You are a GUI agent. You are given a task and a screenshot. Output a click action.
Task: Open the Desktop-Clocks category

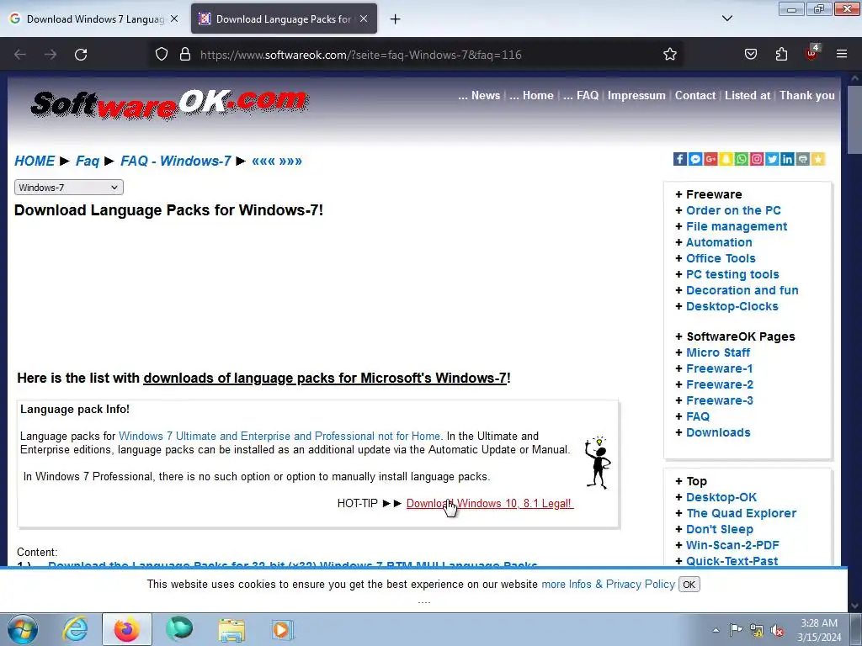tap(732, 306)
